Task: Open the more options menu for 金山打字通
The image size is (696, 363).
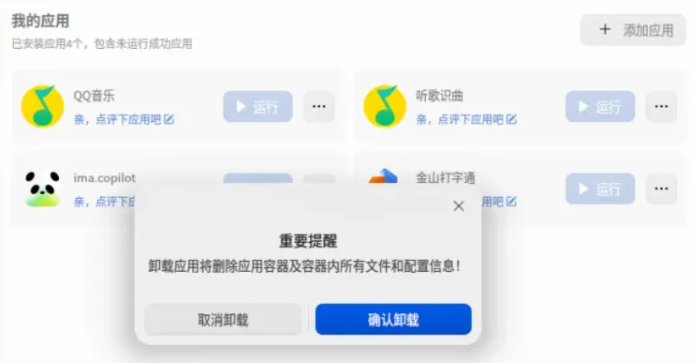Action: (x=661, y=189)
